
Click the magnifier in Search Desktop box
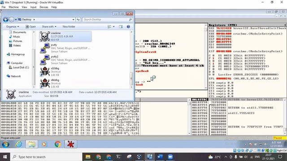point(130,20)
